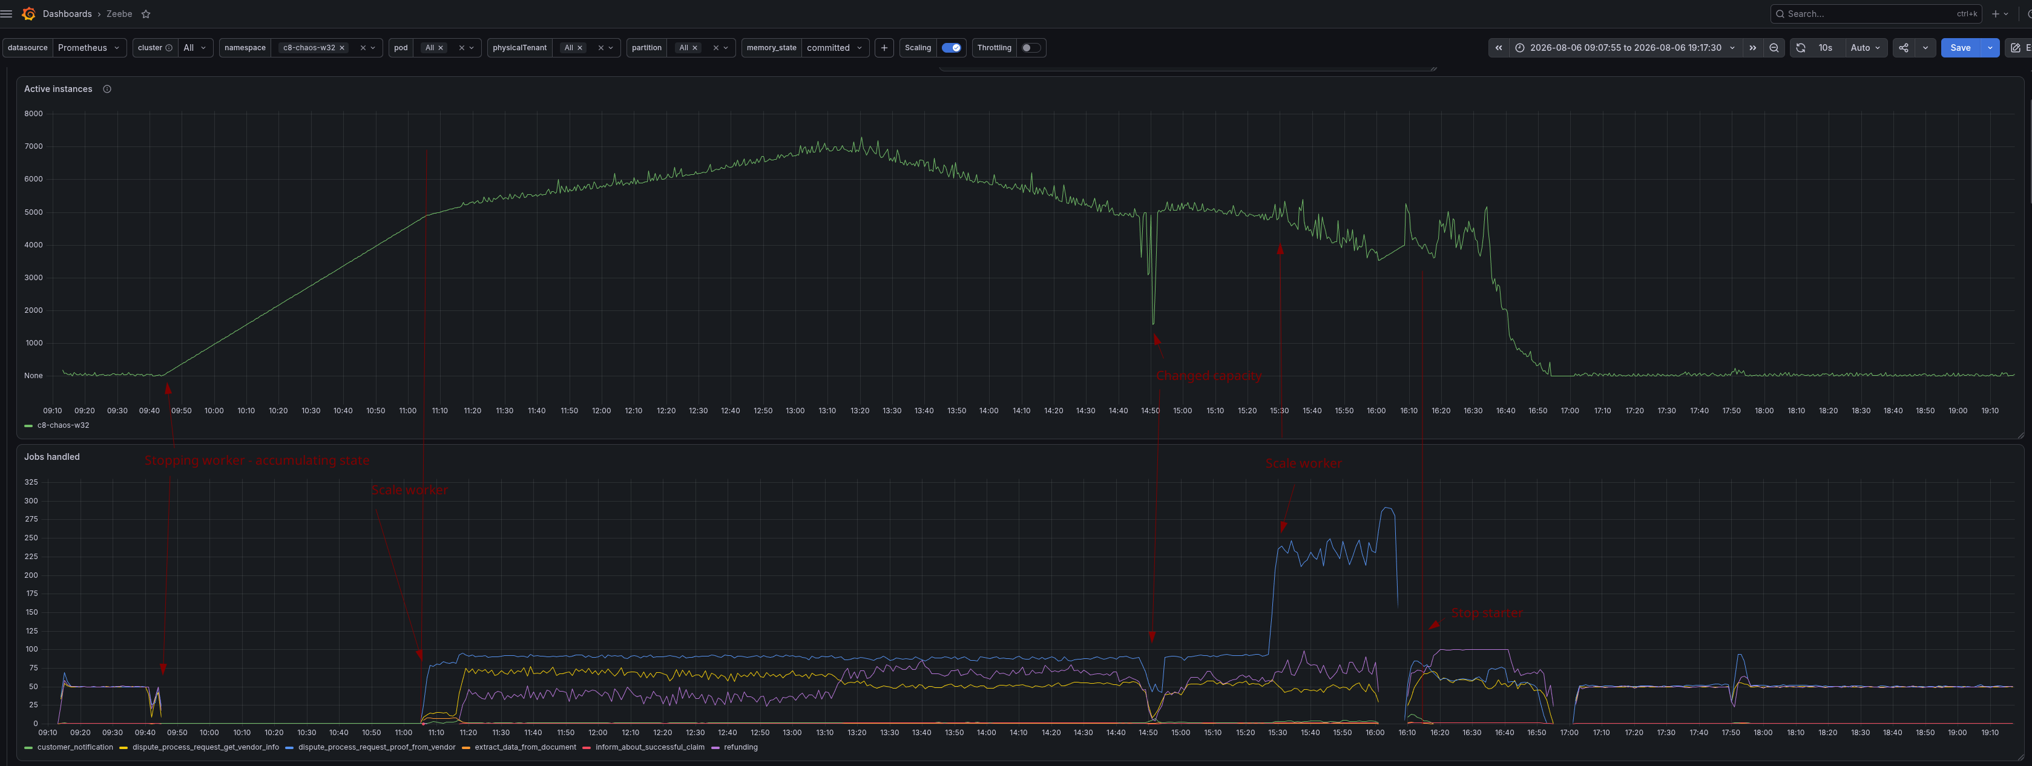Toggle c8-chaos-w32 series in Active instances legend
The height and width of the screenshot is (766, 2032).
[63, 425]
